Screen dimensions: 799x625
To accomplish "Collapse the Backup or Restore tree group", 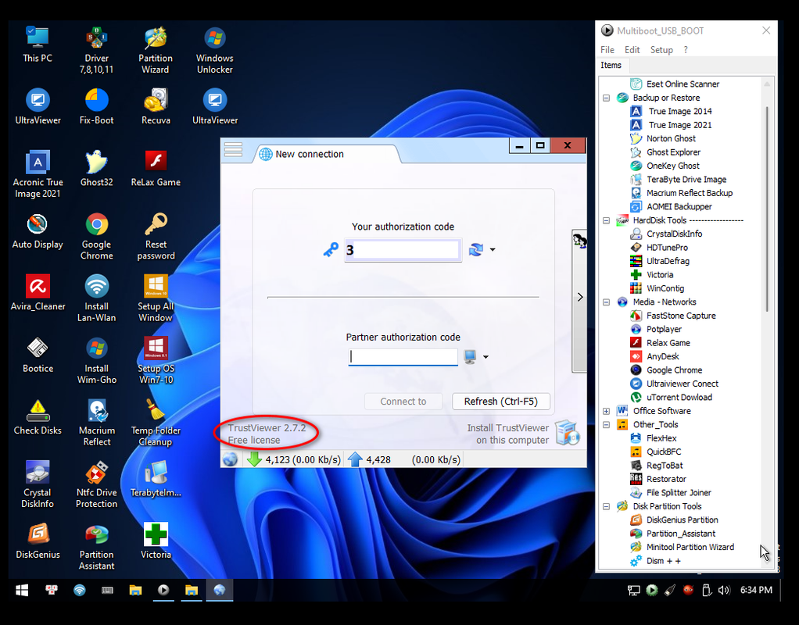I will pos(607,98).
